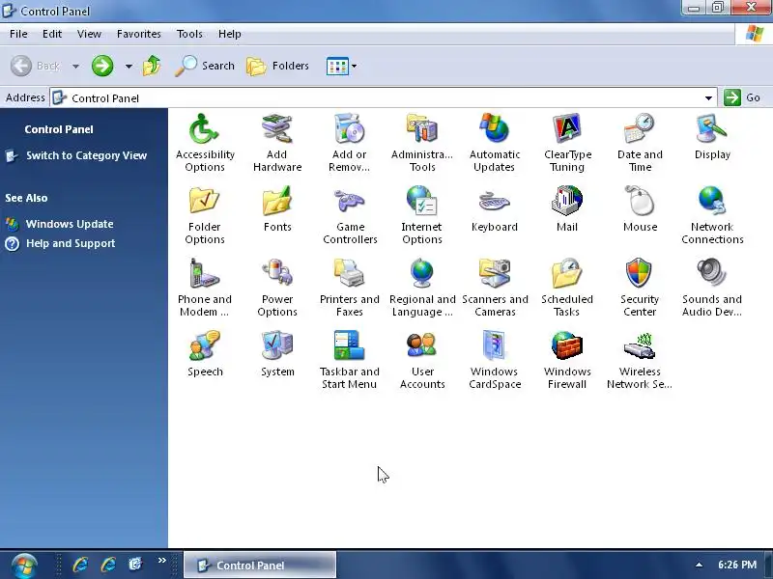Click the 6:26 PM clock
Screen dimensions: 773x579
(x=737, y=565)
